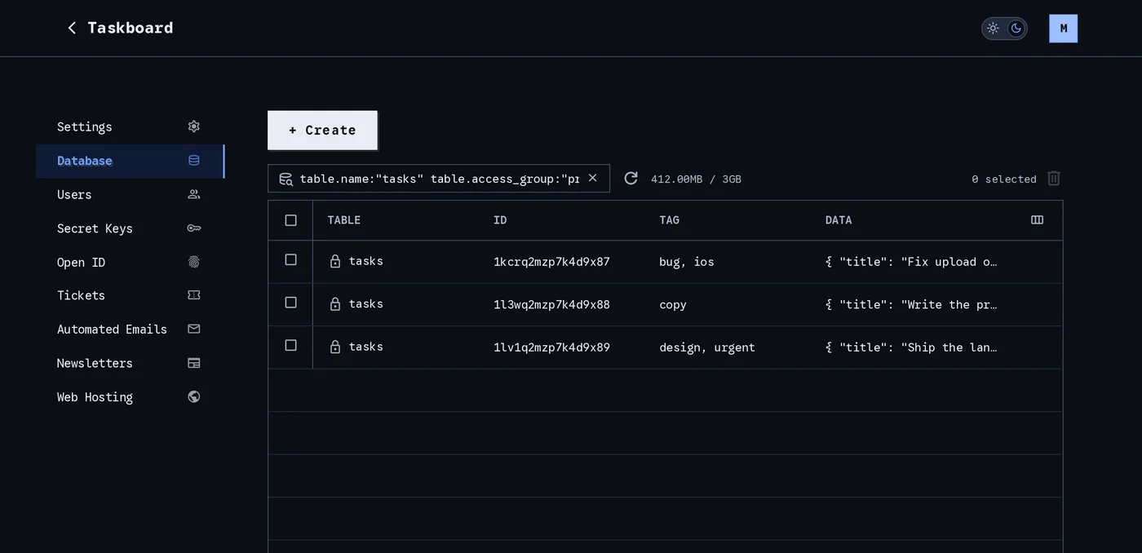Open Open ID in the sidebar

(x=130, y=262)
